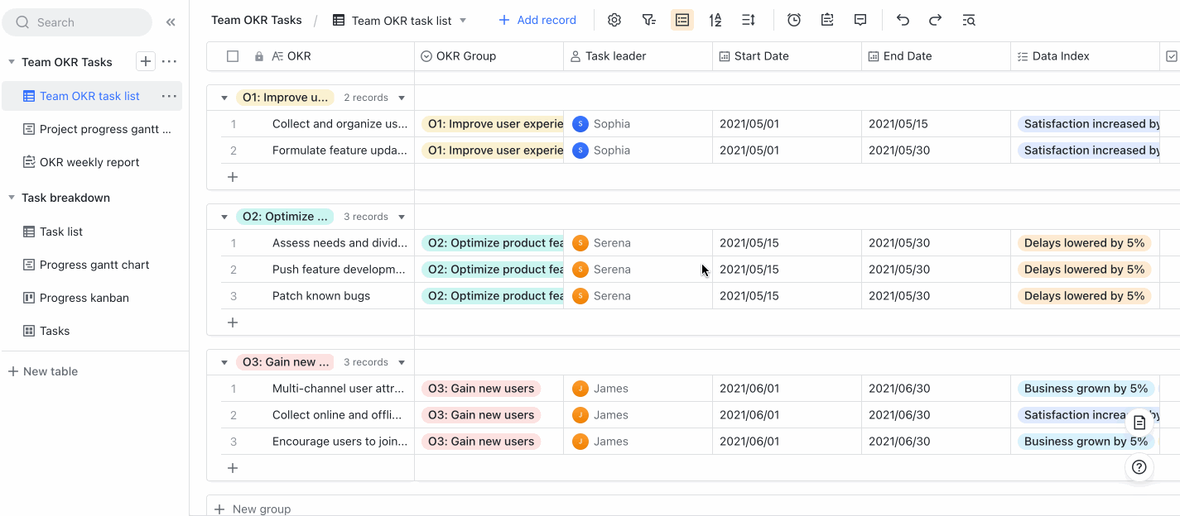1180x516 pixels.
Task: Open dropdown next to O2 '3 records'
Action: coord(402,217)
